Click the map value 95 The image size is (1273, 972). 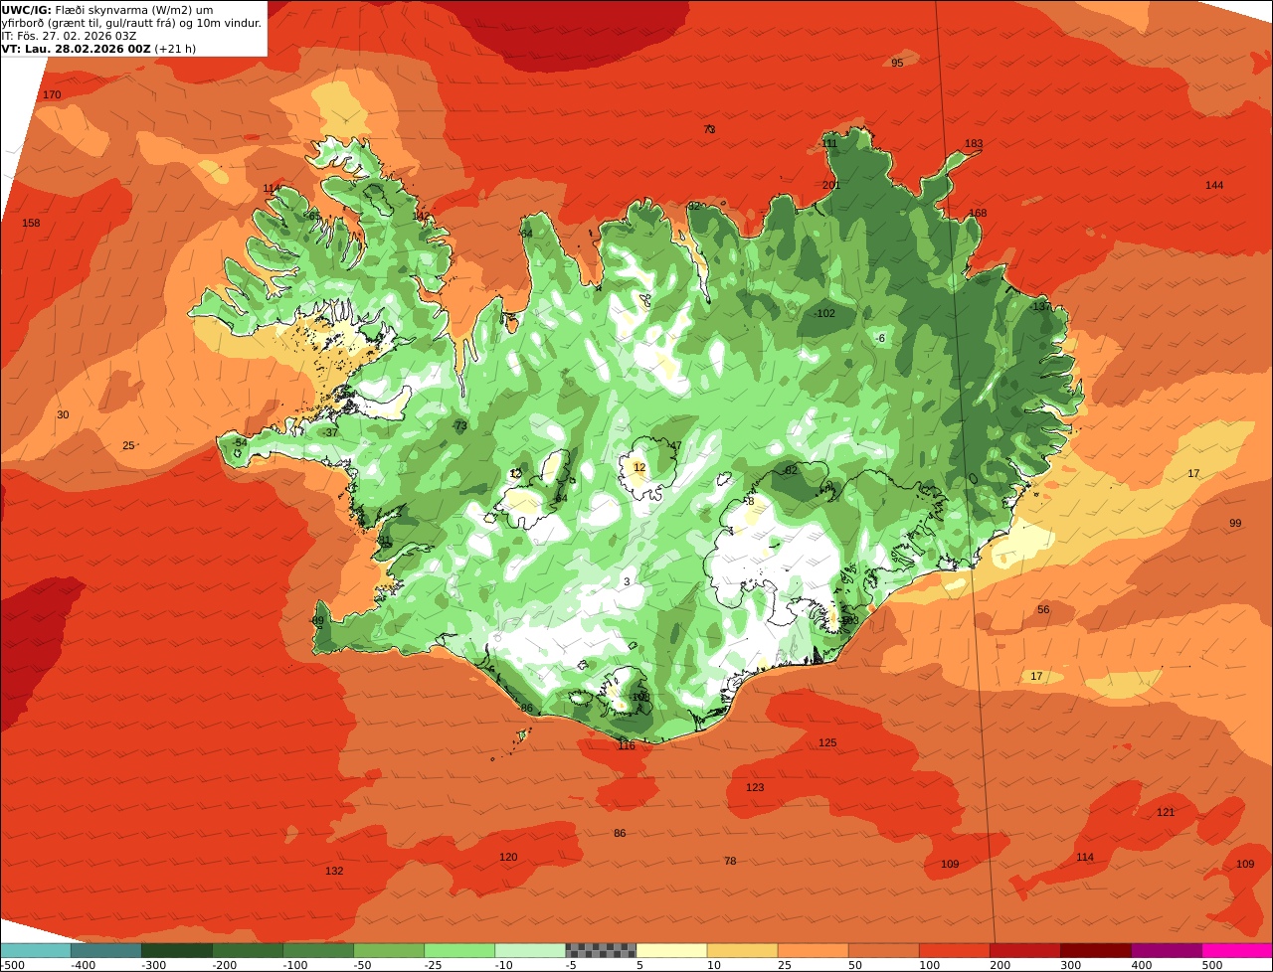click(x=897, y=63)
